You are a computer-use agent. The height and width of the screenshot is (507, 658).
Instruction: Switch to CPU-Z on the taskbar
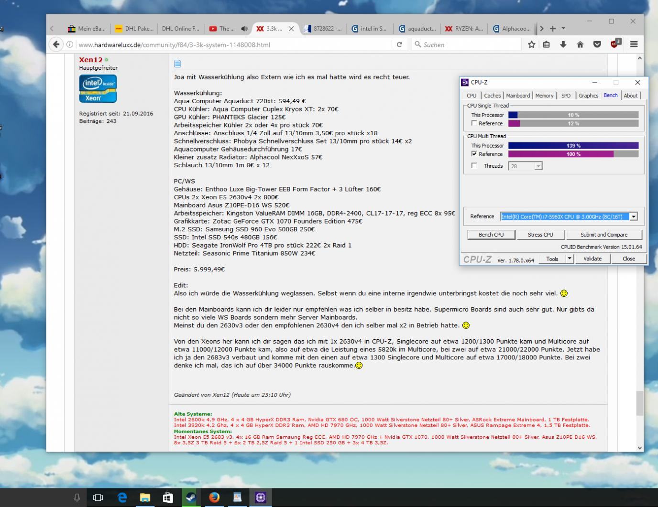[x=261, y=497]
